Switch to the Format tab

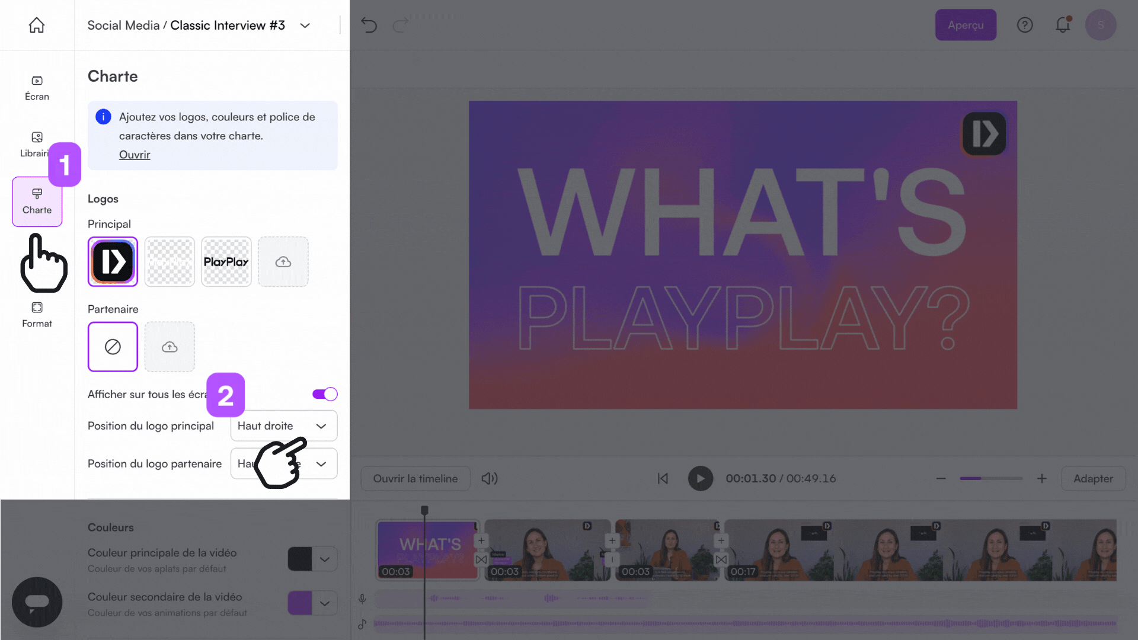37,314
